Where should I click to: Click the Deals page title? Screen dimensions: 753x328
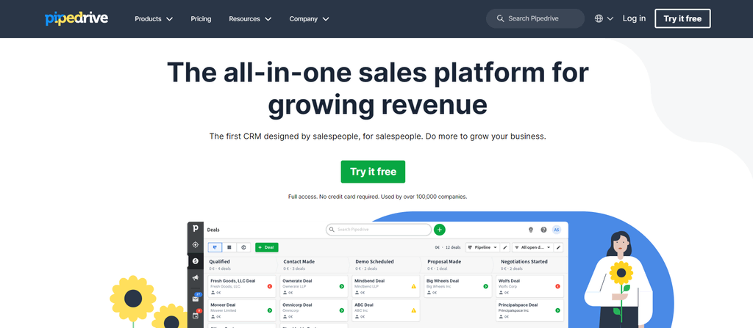[213, 230]
